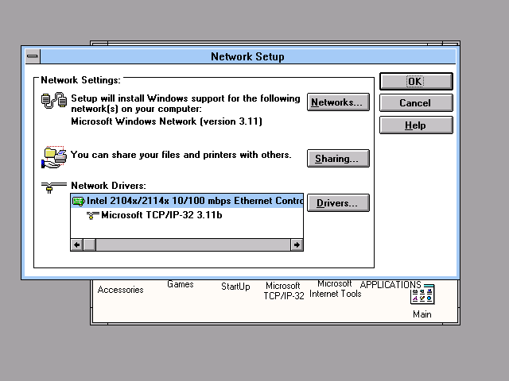Image resolution: width=509 pixels, height=381 pixels.
Task: Open the Network Setup control menu box
Action: click(33, 56)
